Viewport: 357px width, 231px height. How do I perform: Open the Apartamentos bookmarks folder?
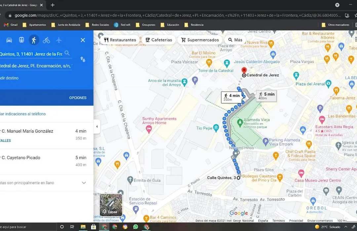point(34,25)
